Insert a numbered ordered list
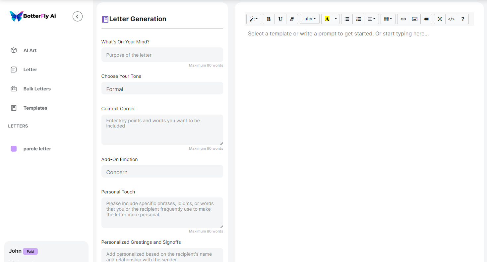This screenshot has height=262, width=487. click(358, 19)
